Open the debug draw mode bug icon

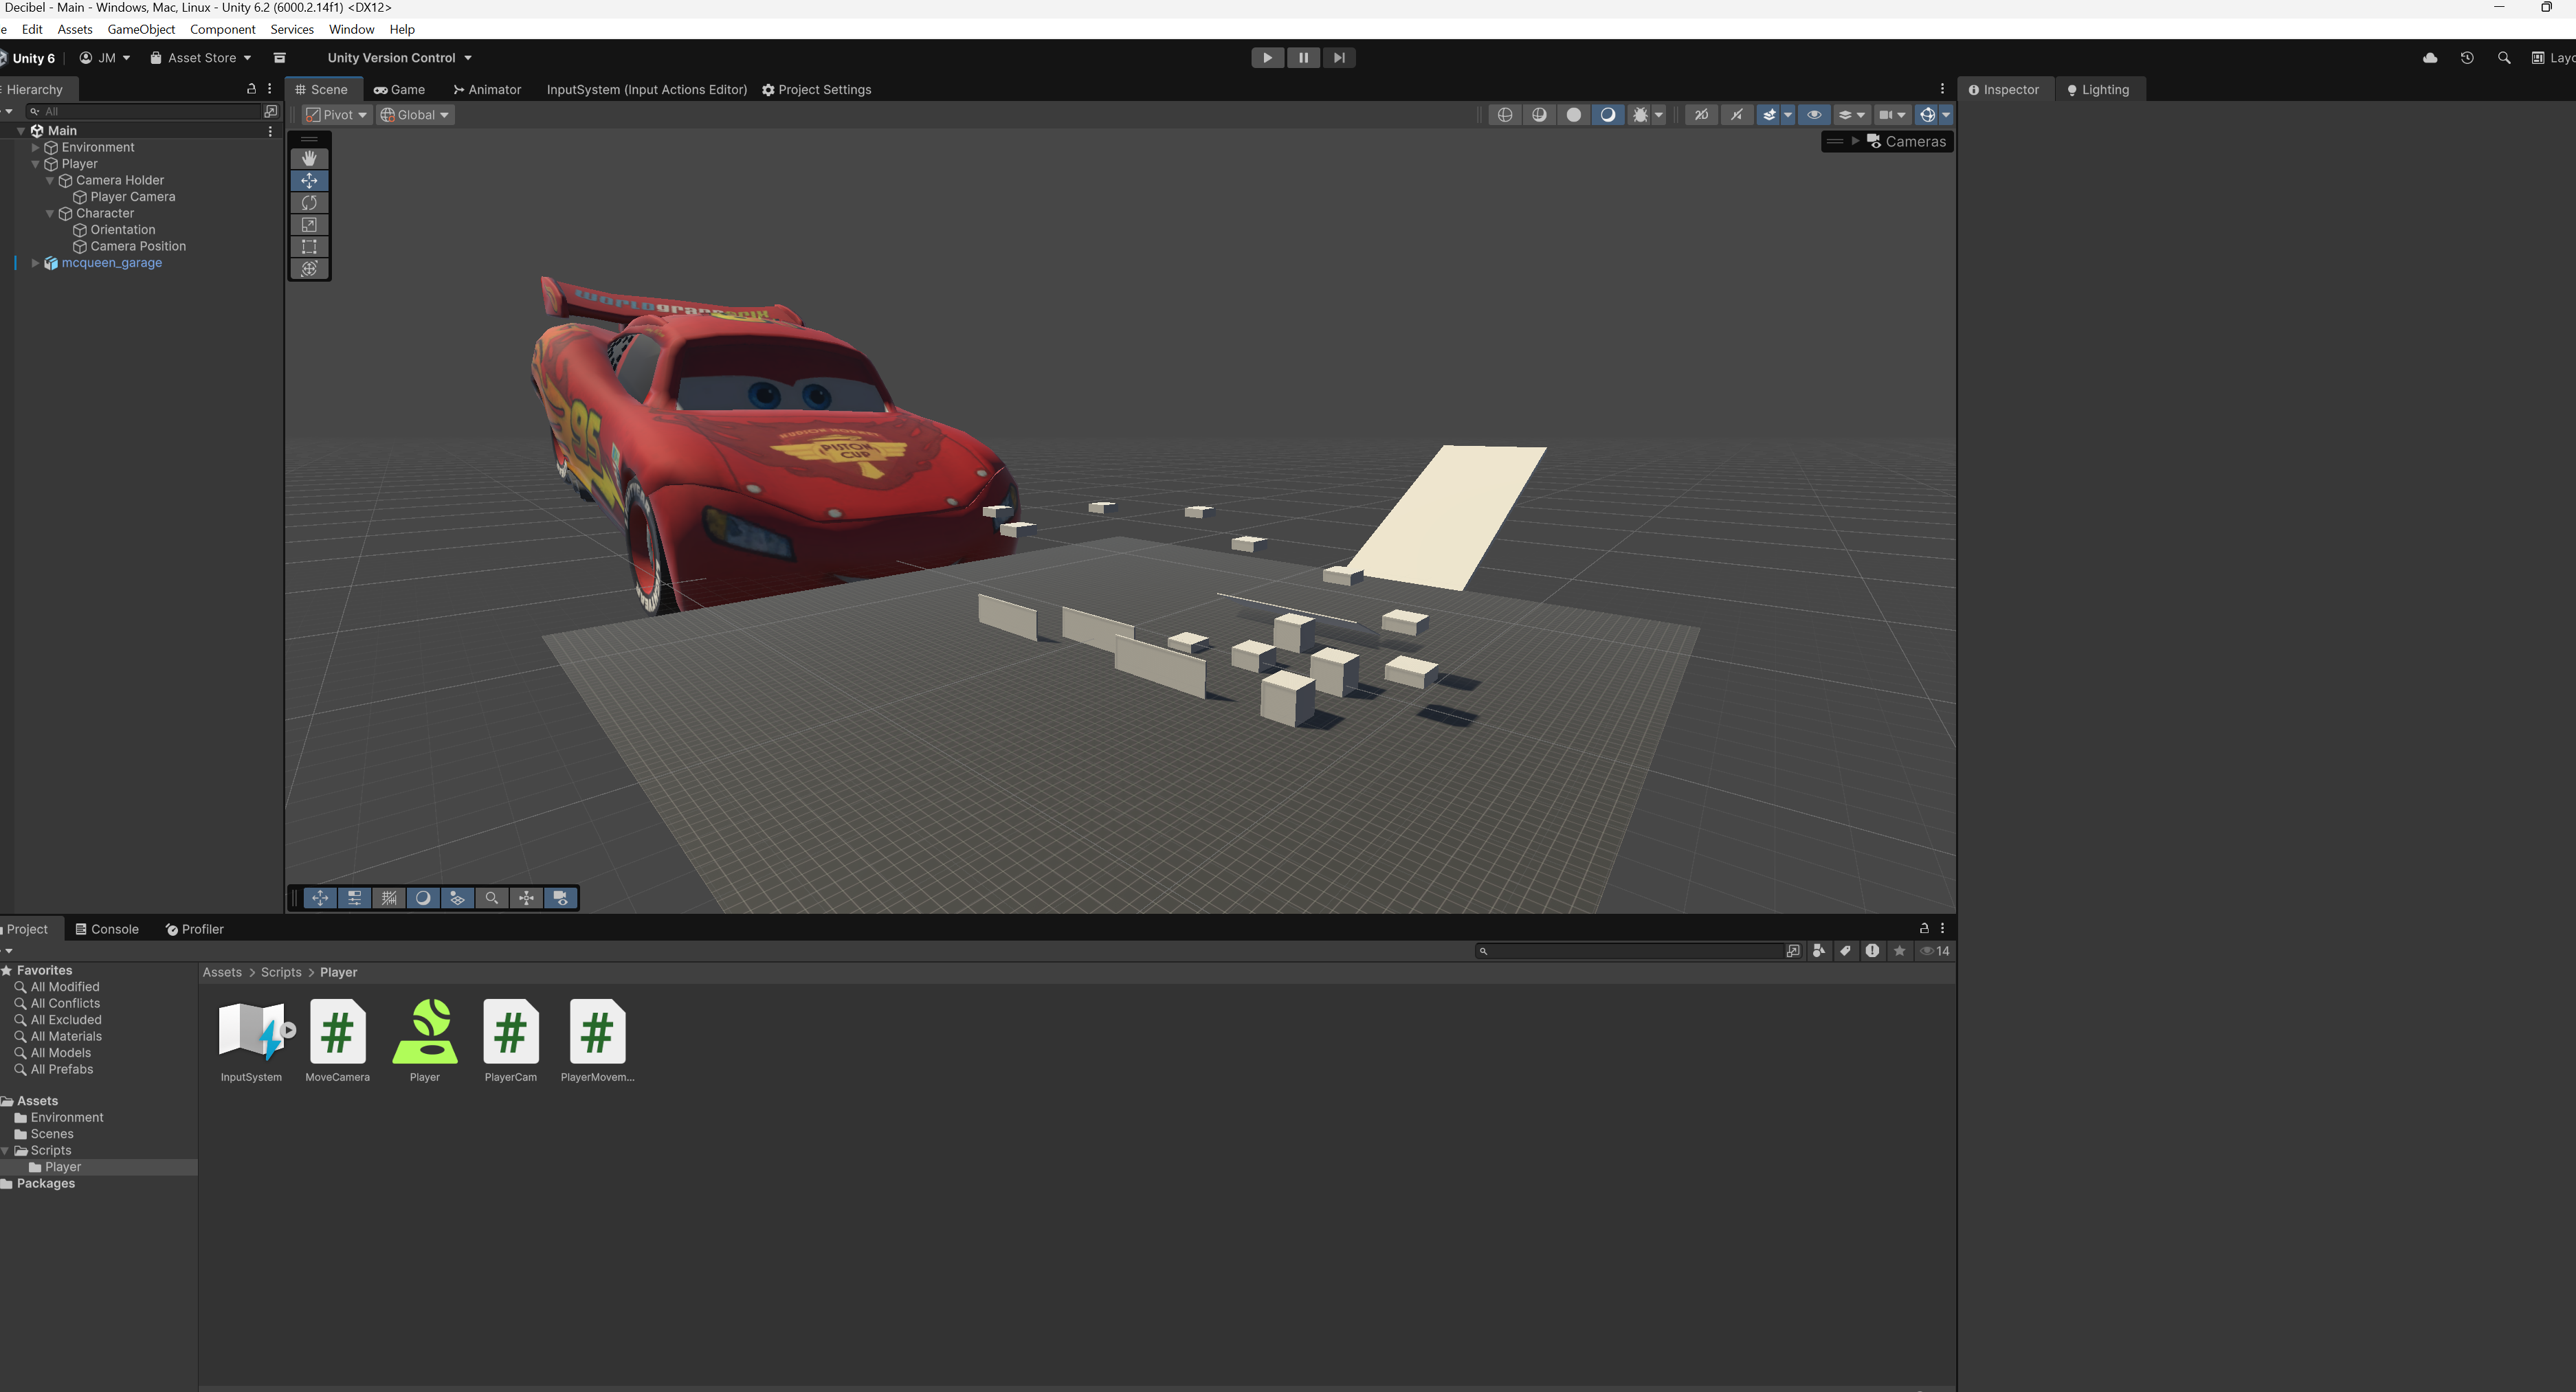coord(1640,115)
